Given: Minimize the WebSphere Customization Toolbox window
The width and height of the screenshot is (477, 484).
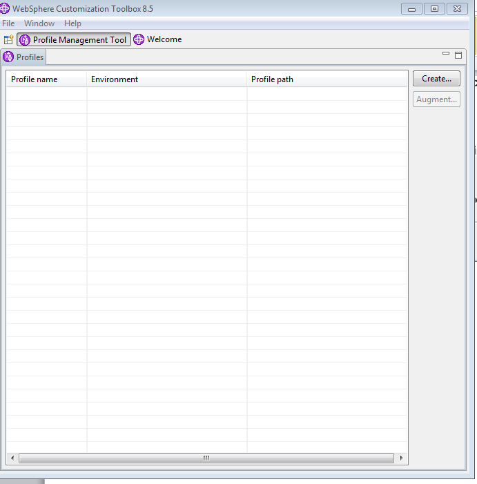Looking at the screenshot, I should point(411,9).
